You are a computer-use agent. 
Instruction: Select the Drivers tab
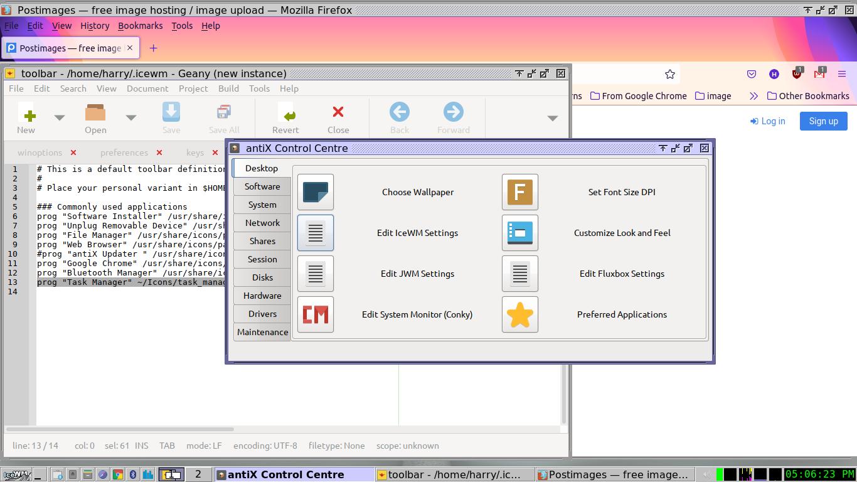point(262,314)
